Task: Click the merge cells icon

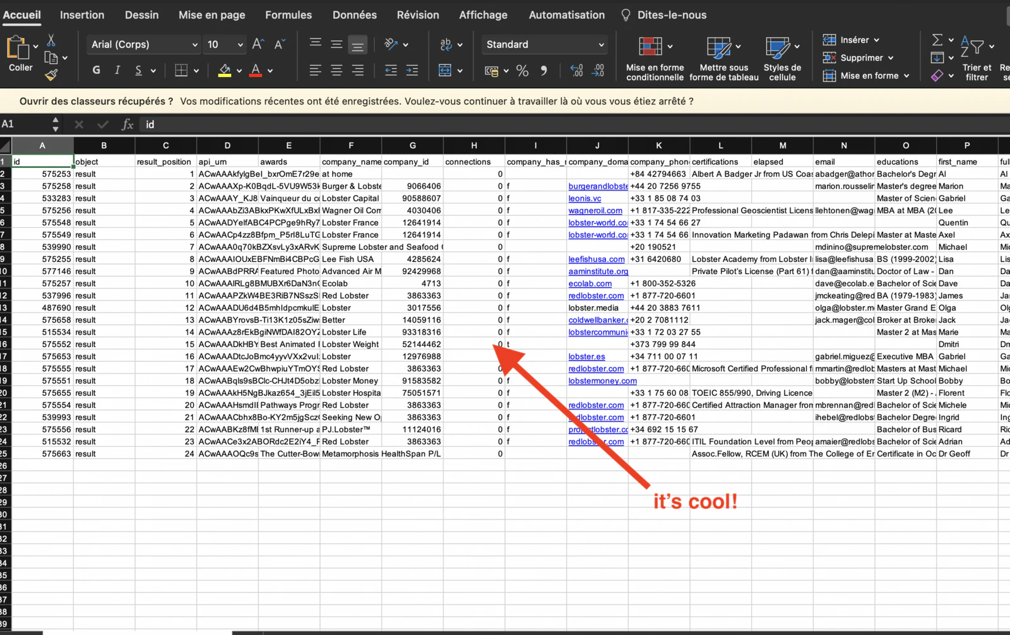Action: coord(445,70)
